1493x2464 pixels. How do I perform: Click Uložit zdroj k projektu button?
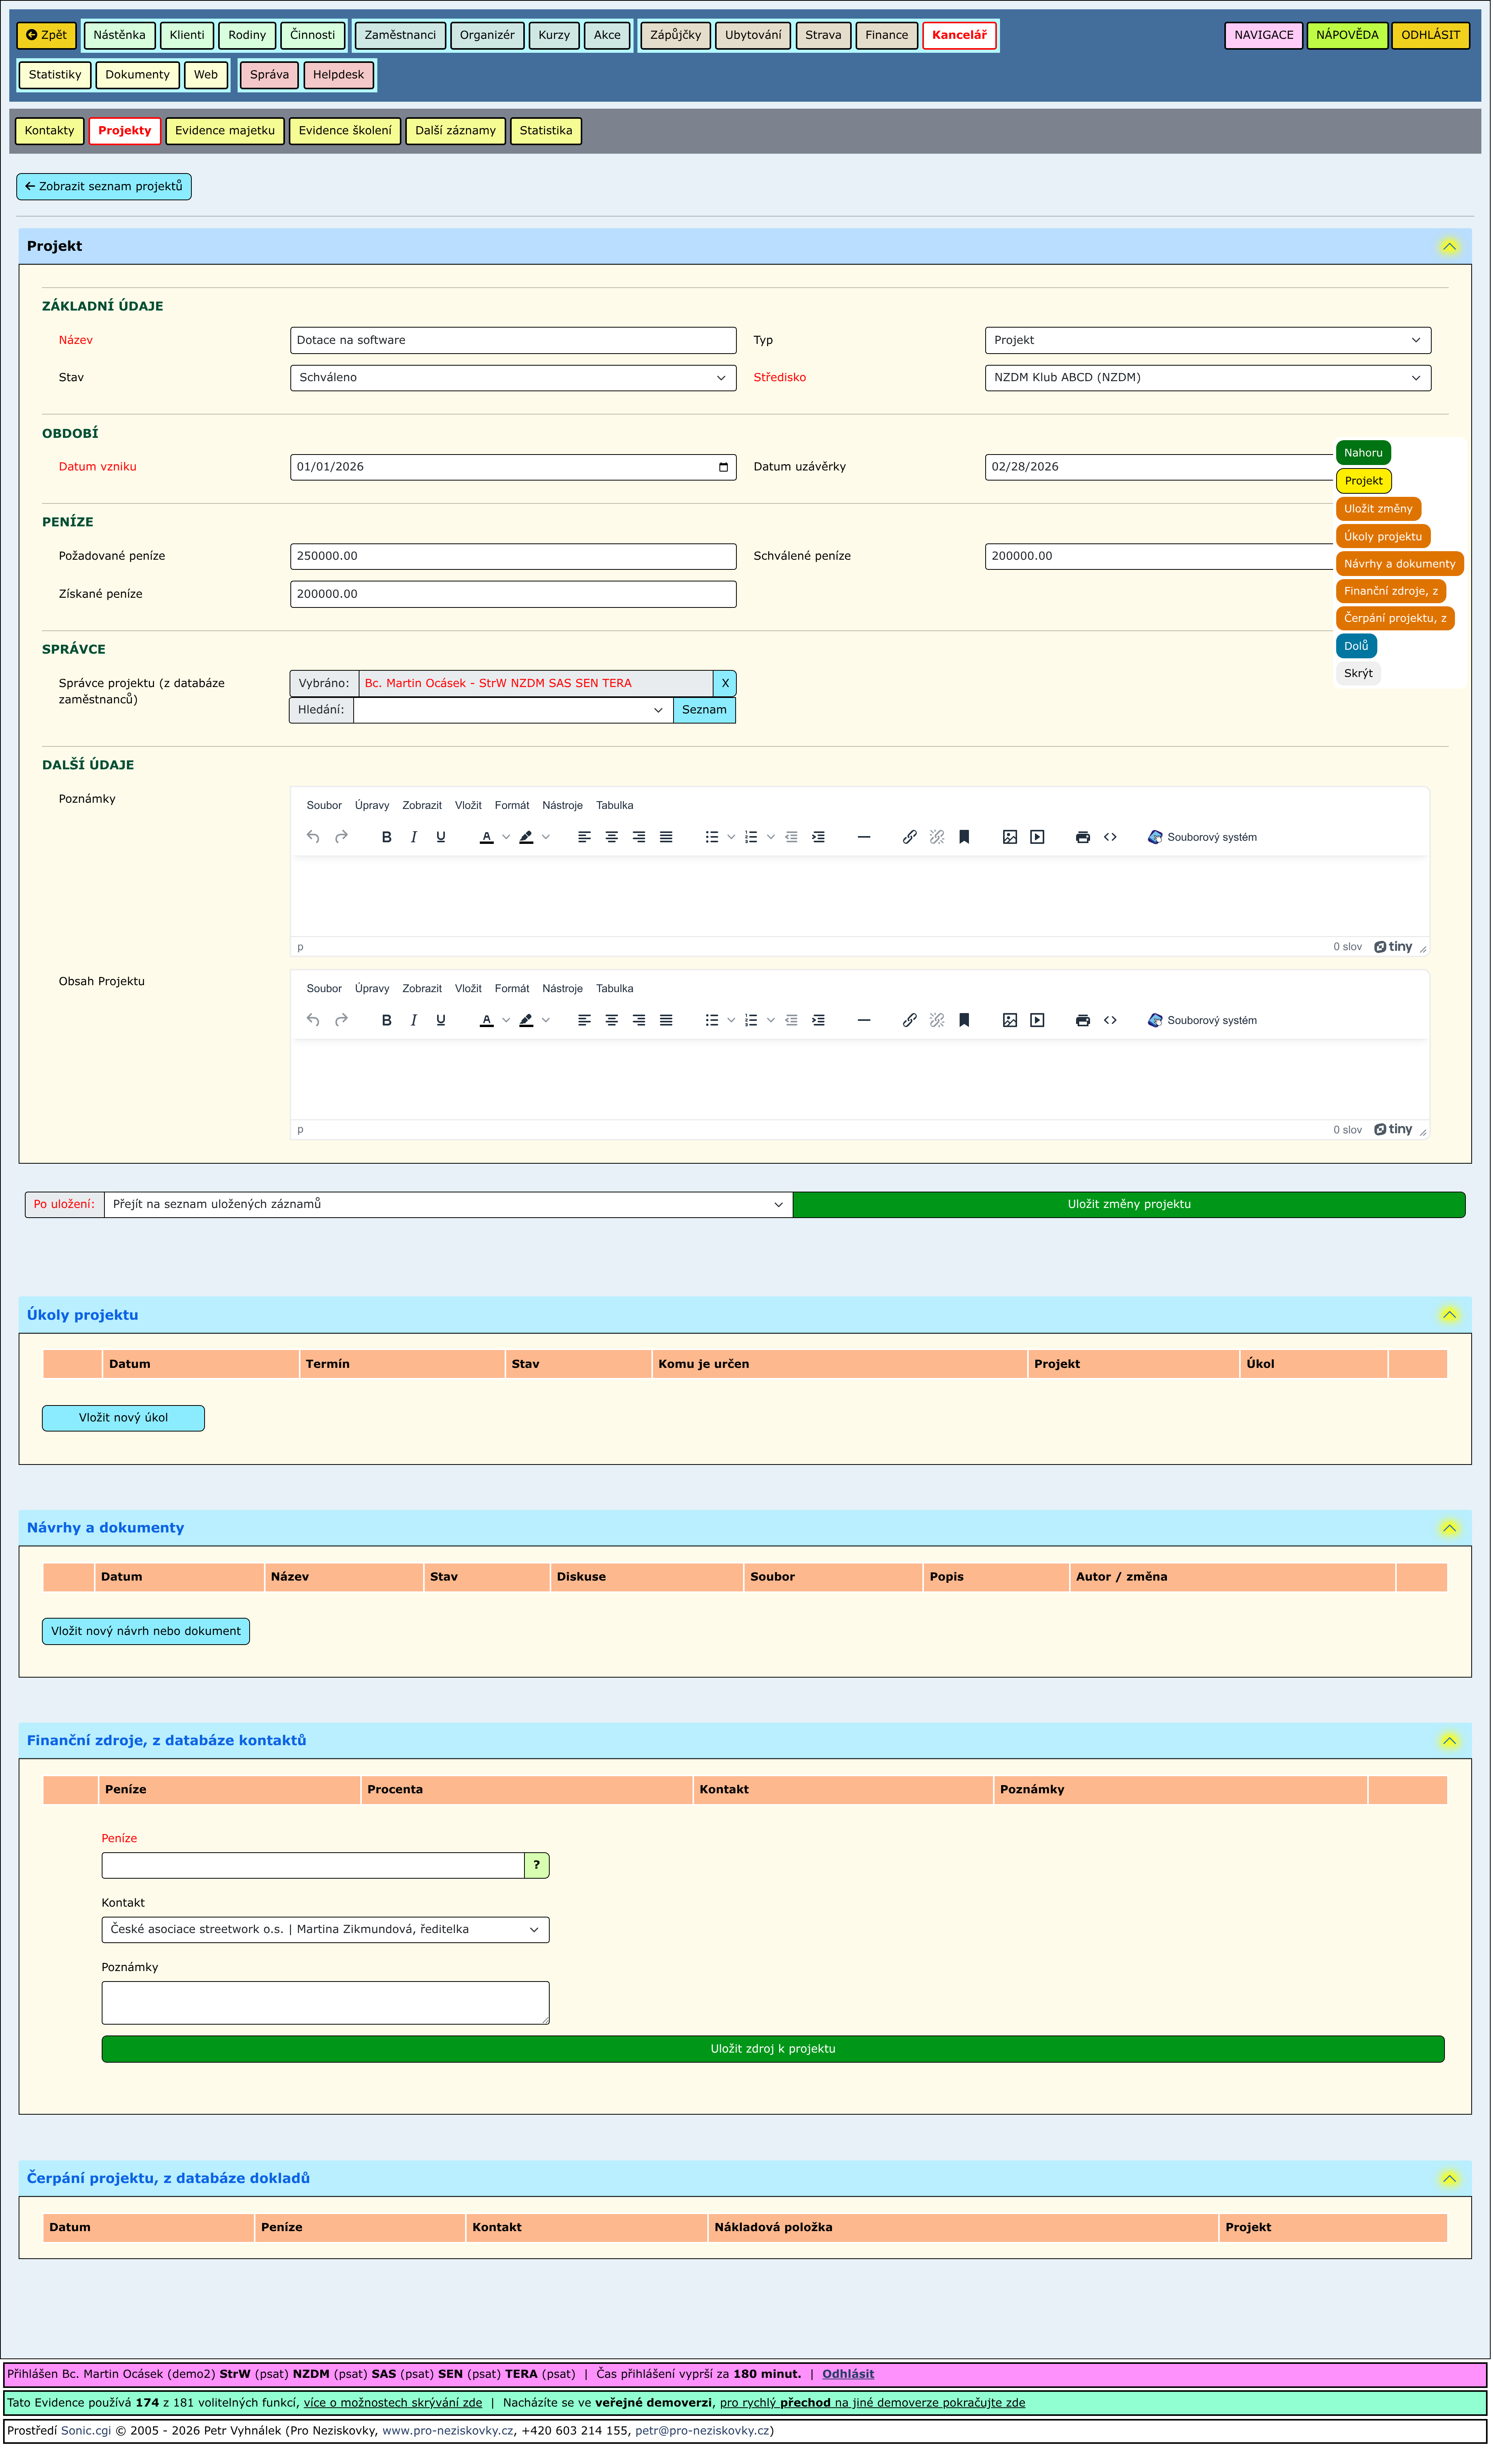(x=773, y=2049)
